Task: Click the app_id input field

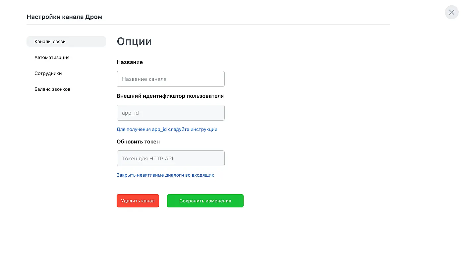Action: point(171,113)
